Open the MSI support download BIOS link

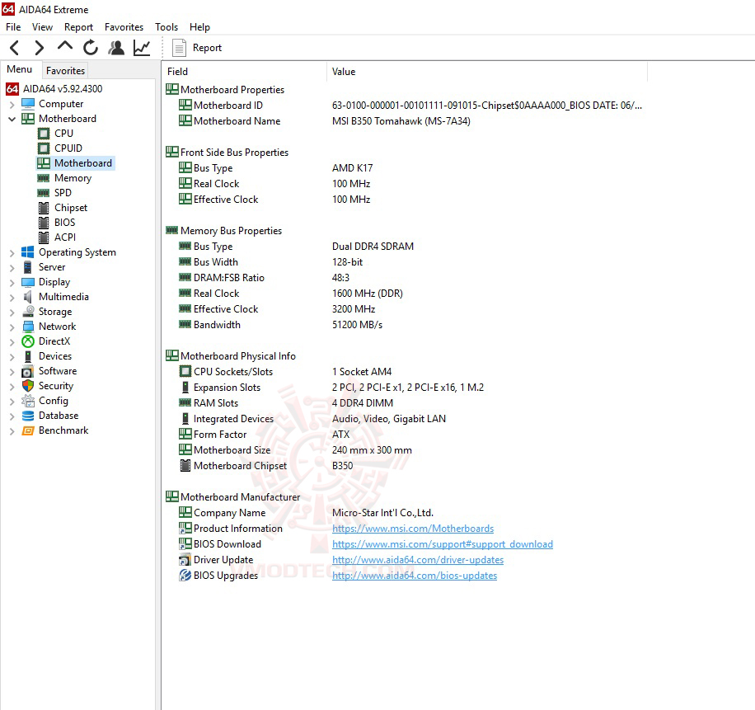pos(442,543)
